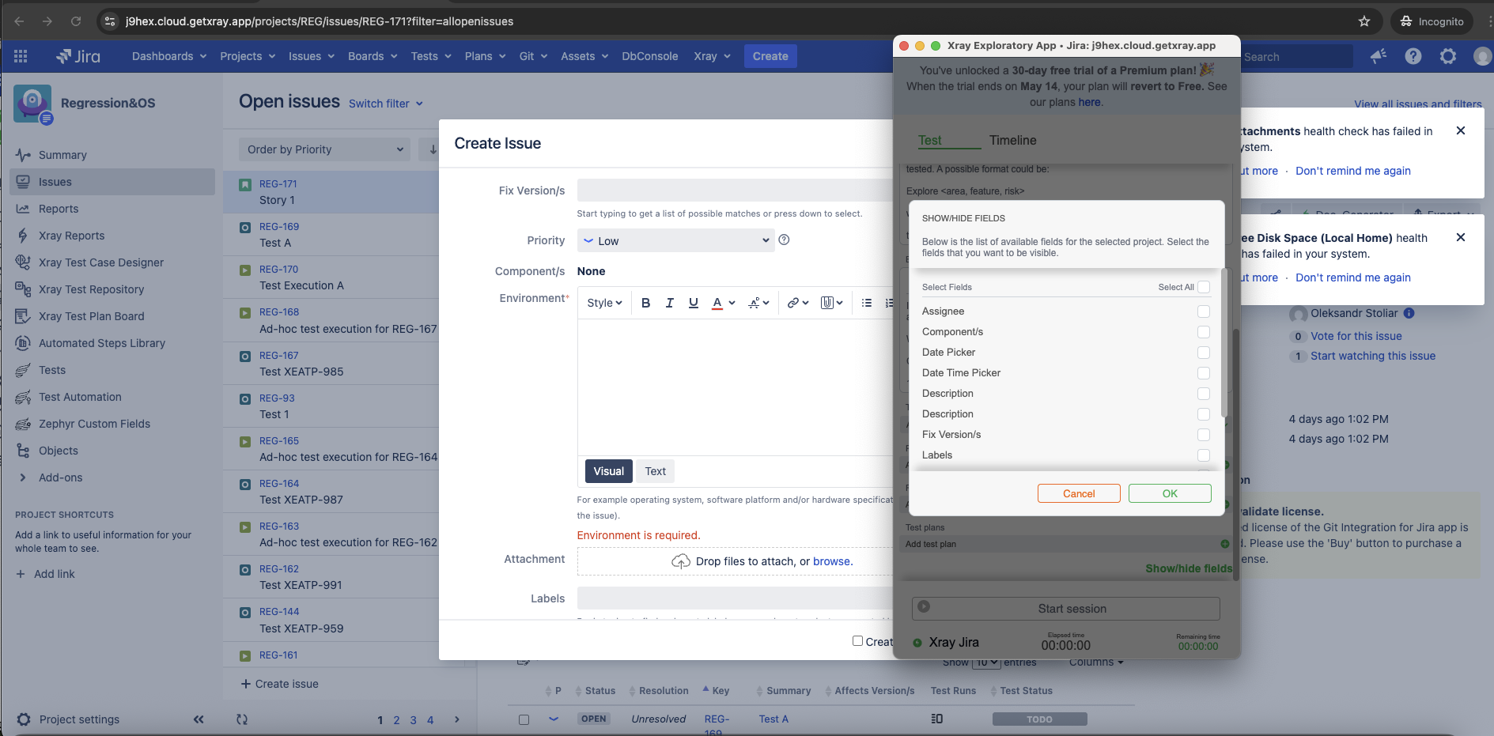This screenshot has height=736, width=1494.
Task: Click the Start session play icon
Action: (924, 606)
